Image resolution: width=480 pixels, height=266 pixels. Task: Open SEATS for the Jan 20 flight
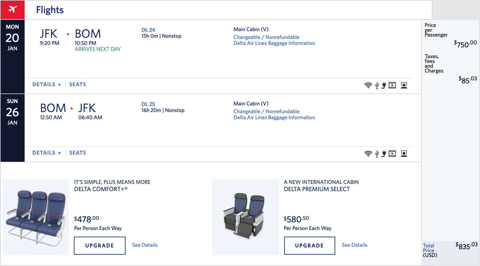[77, 84]
